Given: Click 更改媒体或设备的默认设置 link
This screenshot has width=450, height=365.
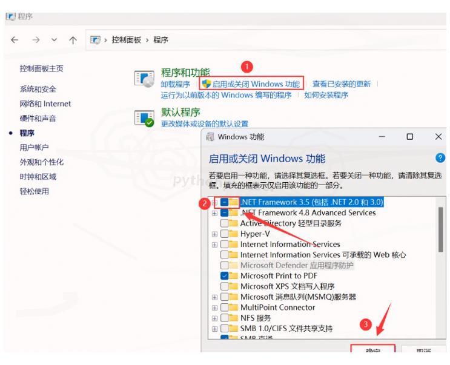Looking at the screenshot, I should pyautogui.click(x=204, y=124).
